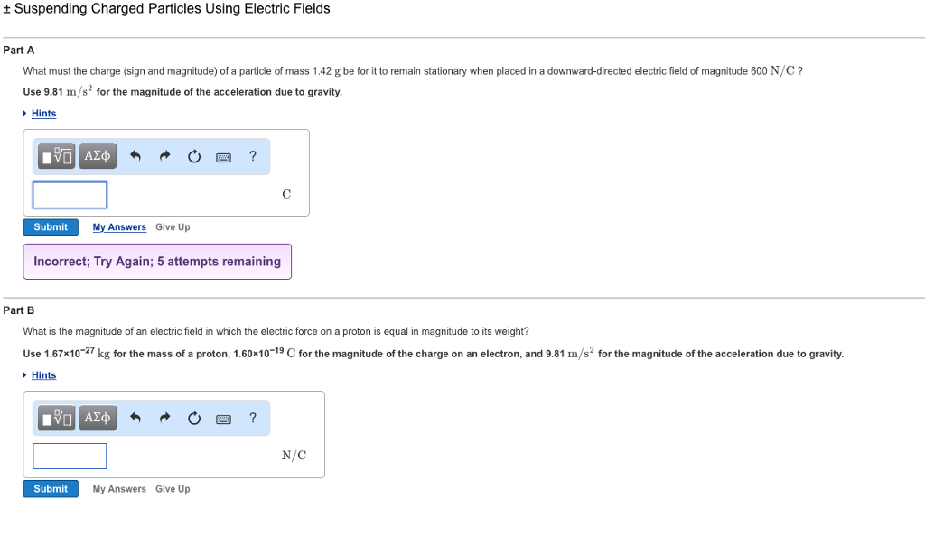Open the on-screen keyboard in Part A
This screenshot has height=536, width=925.
pyautogui.click(x=222, y=155)
